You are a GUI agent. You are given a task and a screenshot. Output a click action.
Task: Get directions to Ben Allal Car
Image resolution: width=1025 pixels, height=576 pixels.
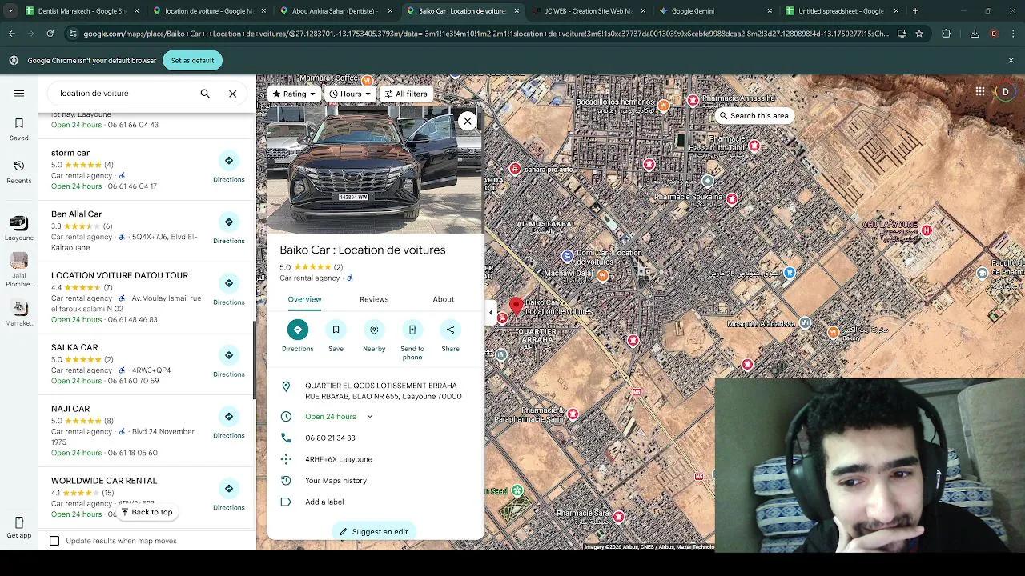(x=228, y=229)
